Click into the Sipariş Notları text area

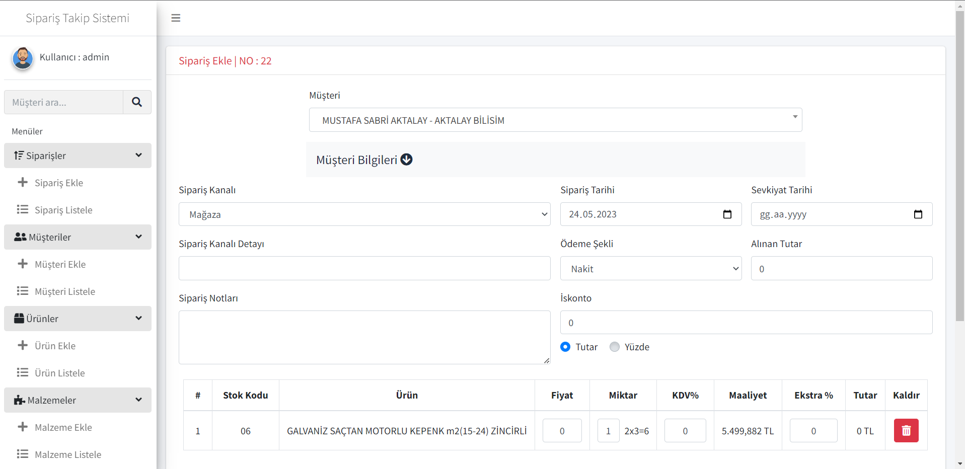pos(364,337)
